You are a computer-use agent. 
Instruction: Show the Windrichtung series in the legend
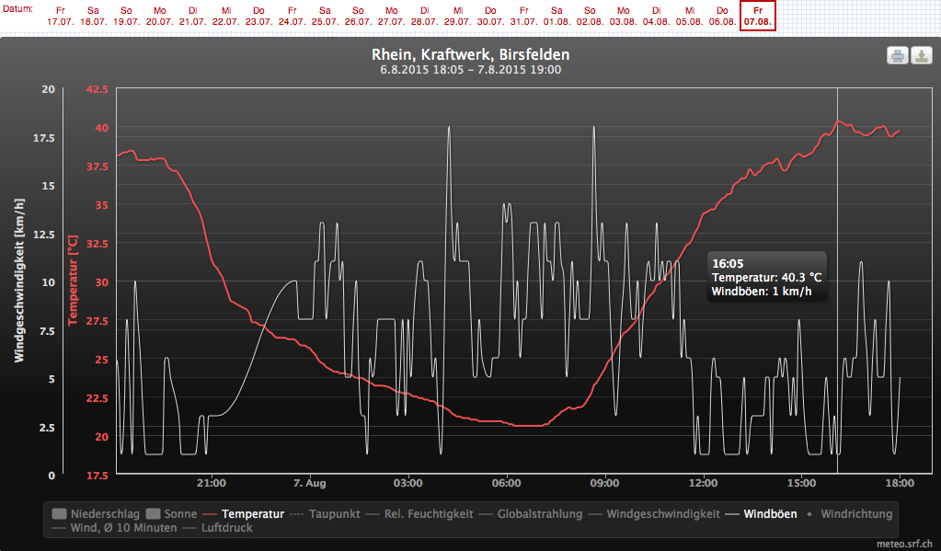(x=849, y=514)
